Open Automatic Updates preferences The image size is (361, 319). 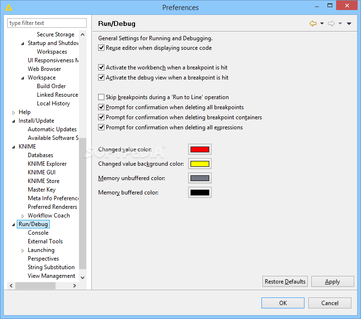(x=52, y=129)
